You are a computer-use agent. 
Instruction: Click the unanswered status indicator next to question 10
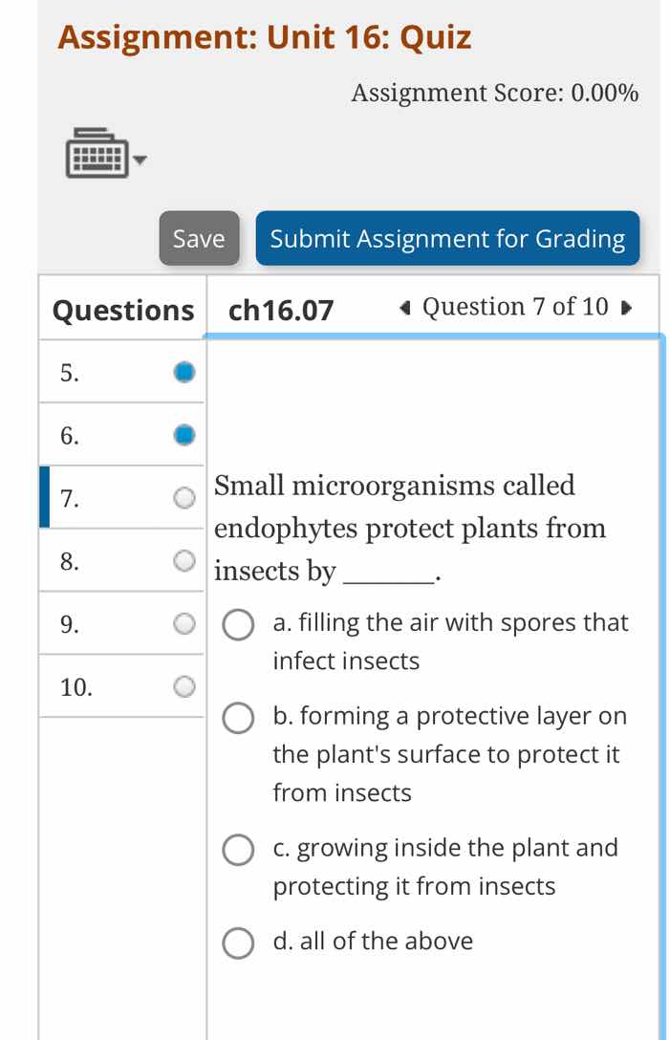coord(184,686)
